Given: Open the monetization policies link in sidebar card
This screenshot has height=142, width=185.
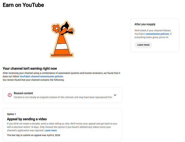Looking at the screenshot, I should [157, 34].
